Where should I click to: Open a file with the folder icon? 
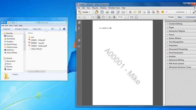click(97, 12)
